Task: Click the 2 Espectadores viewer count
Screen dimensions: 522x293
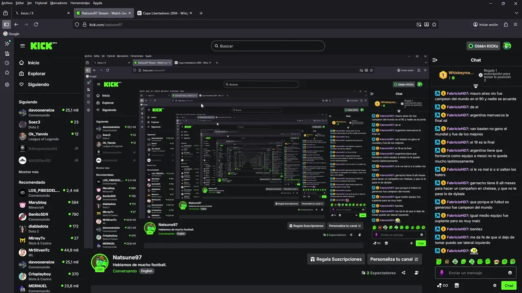Action: 379,273
